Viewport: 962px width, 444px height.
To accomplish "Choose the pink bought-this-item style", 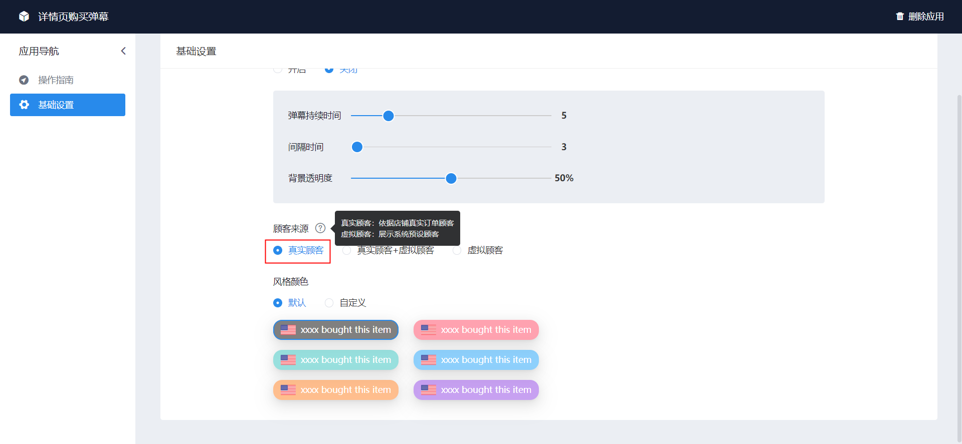I will pos(476,330).
